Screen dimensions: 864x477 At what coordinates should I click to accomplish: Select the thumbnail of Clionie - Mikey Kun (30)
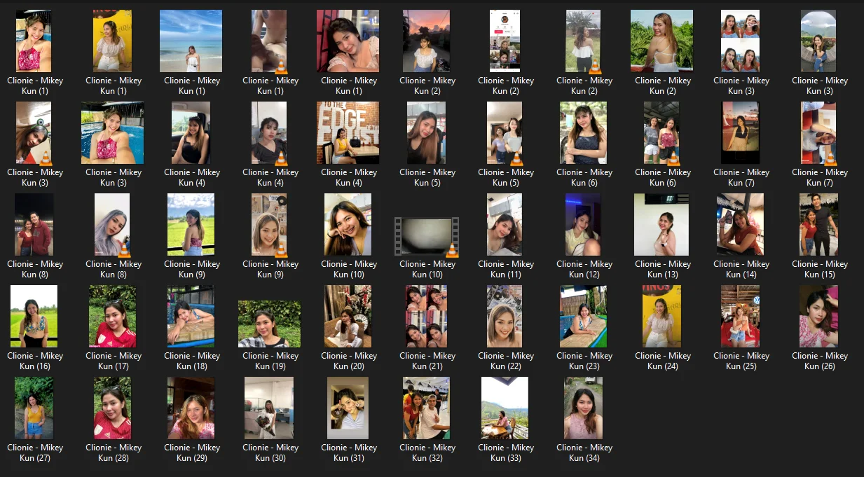(269, 408)
